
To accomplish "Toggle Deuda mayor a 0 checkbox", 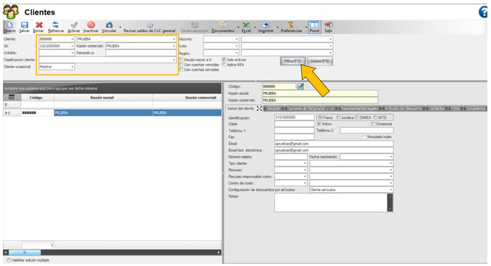I will click(x=181, y=60).
